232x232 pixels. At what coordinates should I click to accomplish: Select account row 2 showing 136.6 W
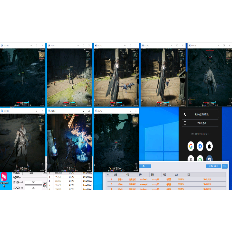pos(166,184)
